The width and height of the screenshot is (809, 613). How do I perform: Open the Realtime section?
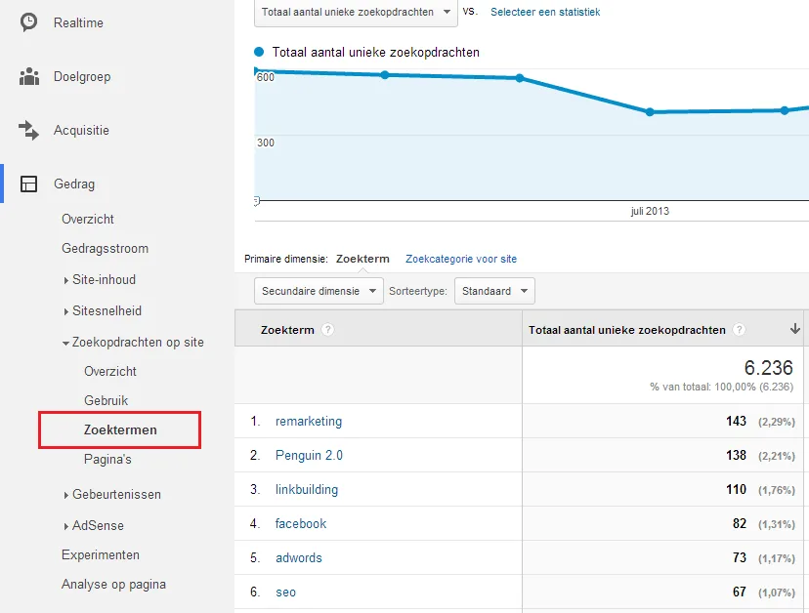tap(78, 22)
